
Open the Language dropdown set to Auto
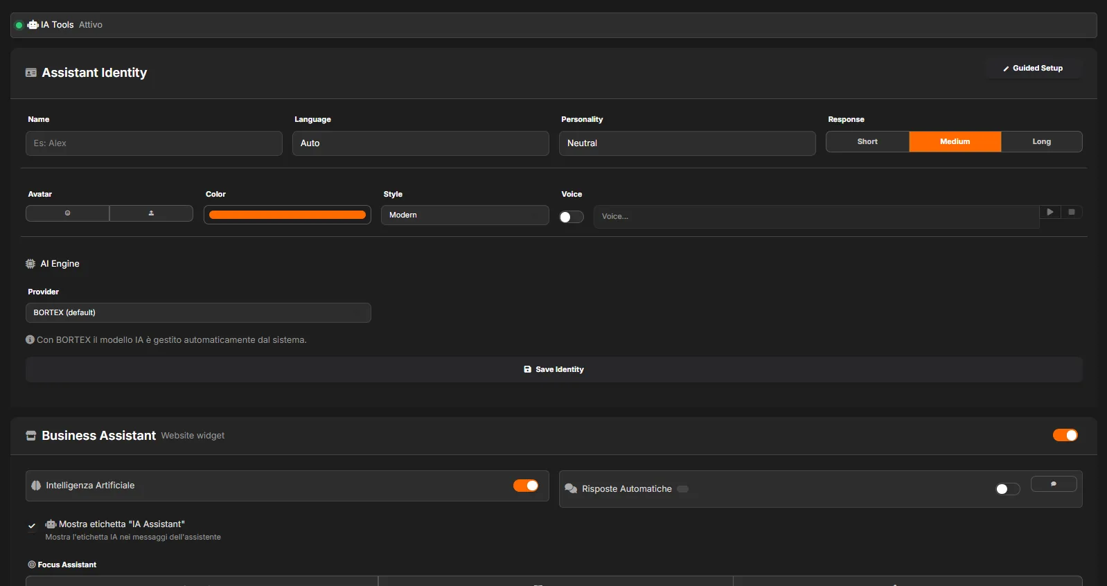420,143
